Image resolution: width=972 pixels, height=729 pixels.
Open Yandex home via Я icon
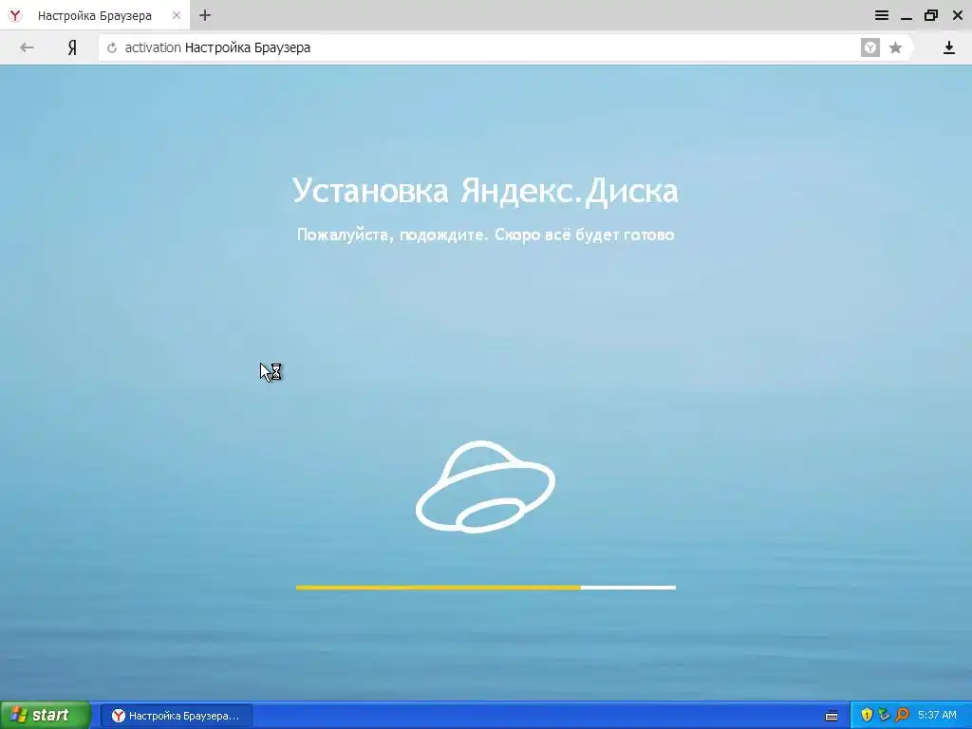point(72,47)
